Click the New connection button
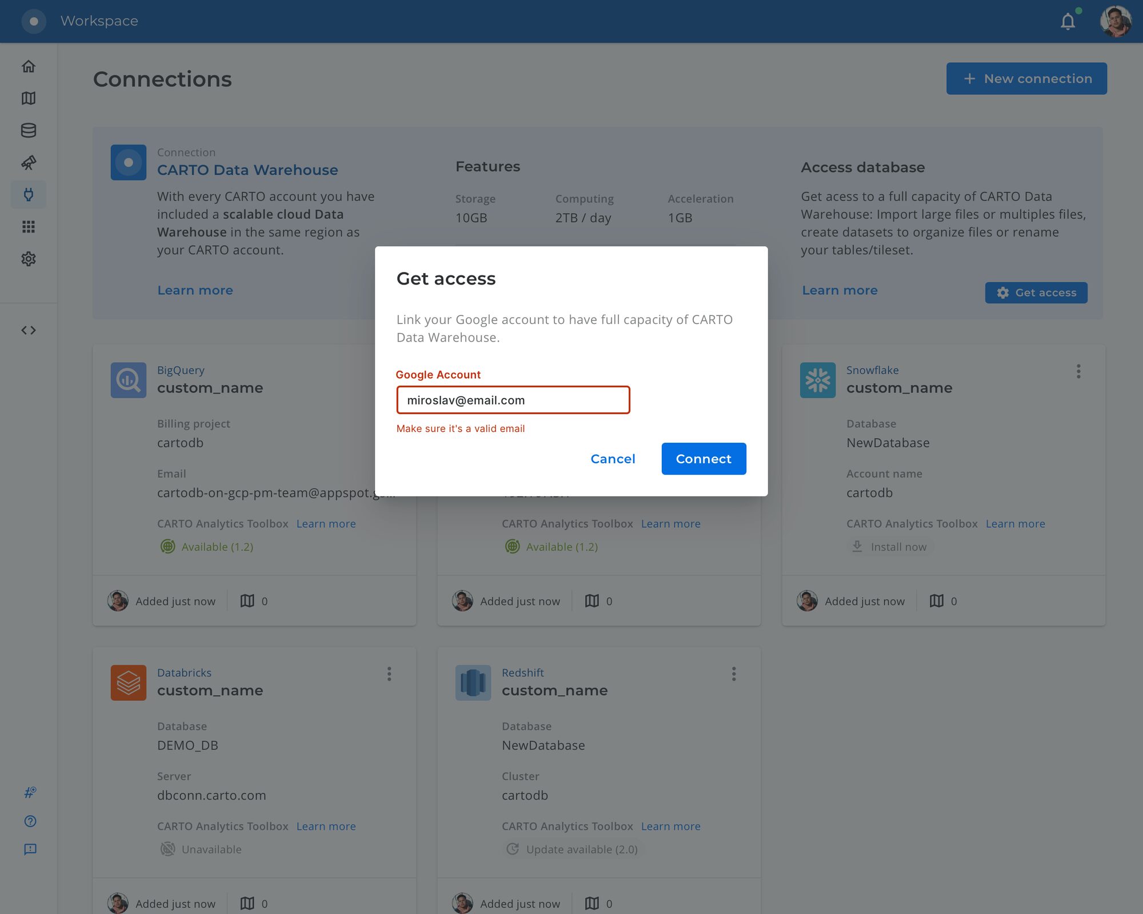Screen dimensions: 1143x914 coord(1026,79)
